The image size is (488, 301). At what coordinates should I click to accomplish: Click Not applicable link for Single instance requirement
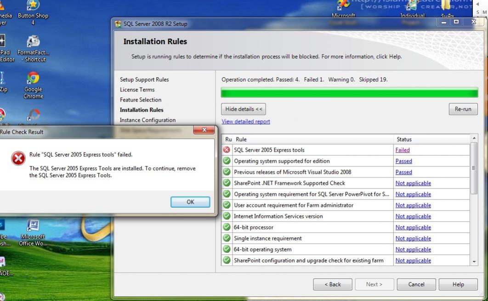point(413,238)
